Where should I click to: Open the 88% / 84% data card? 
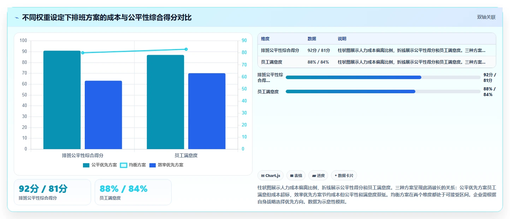tap(133, 192)
